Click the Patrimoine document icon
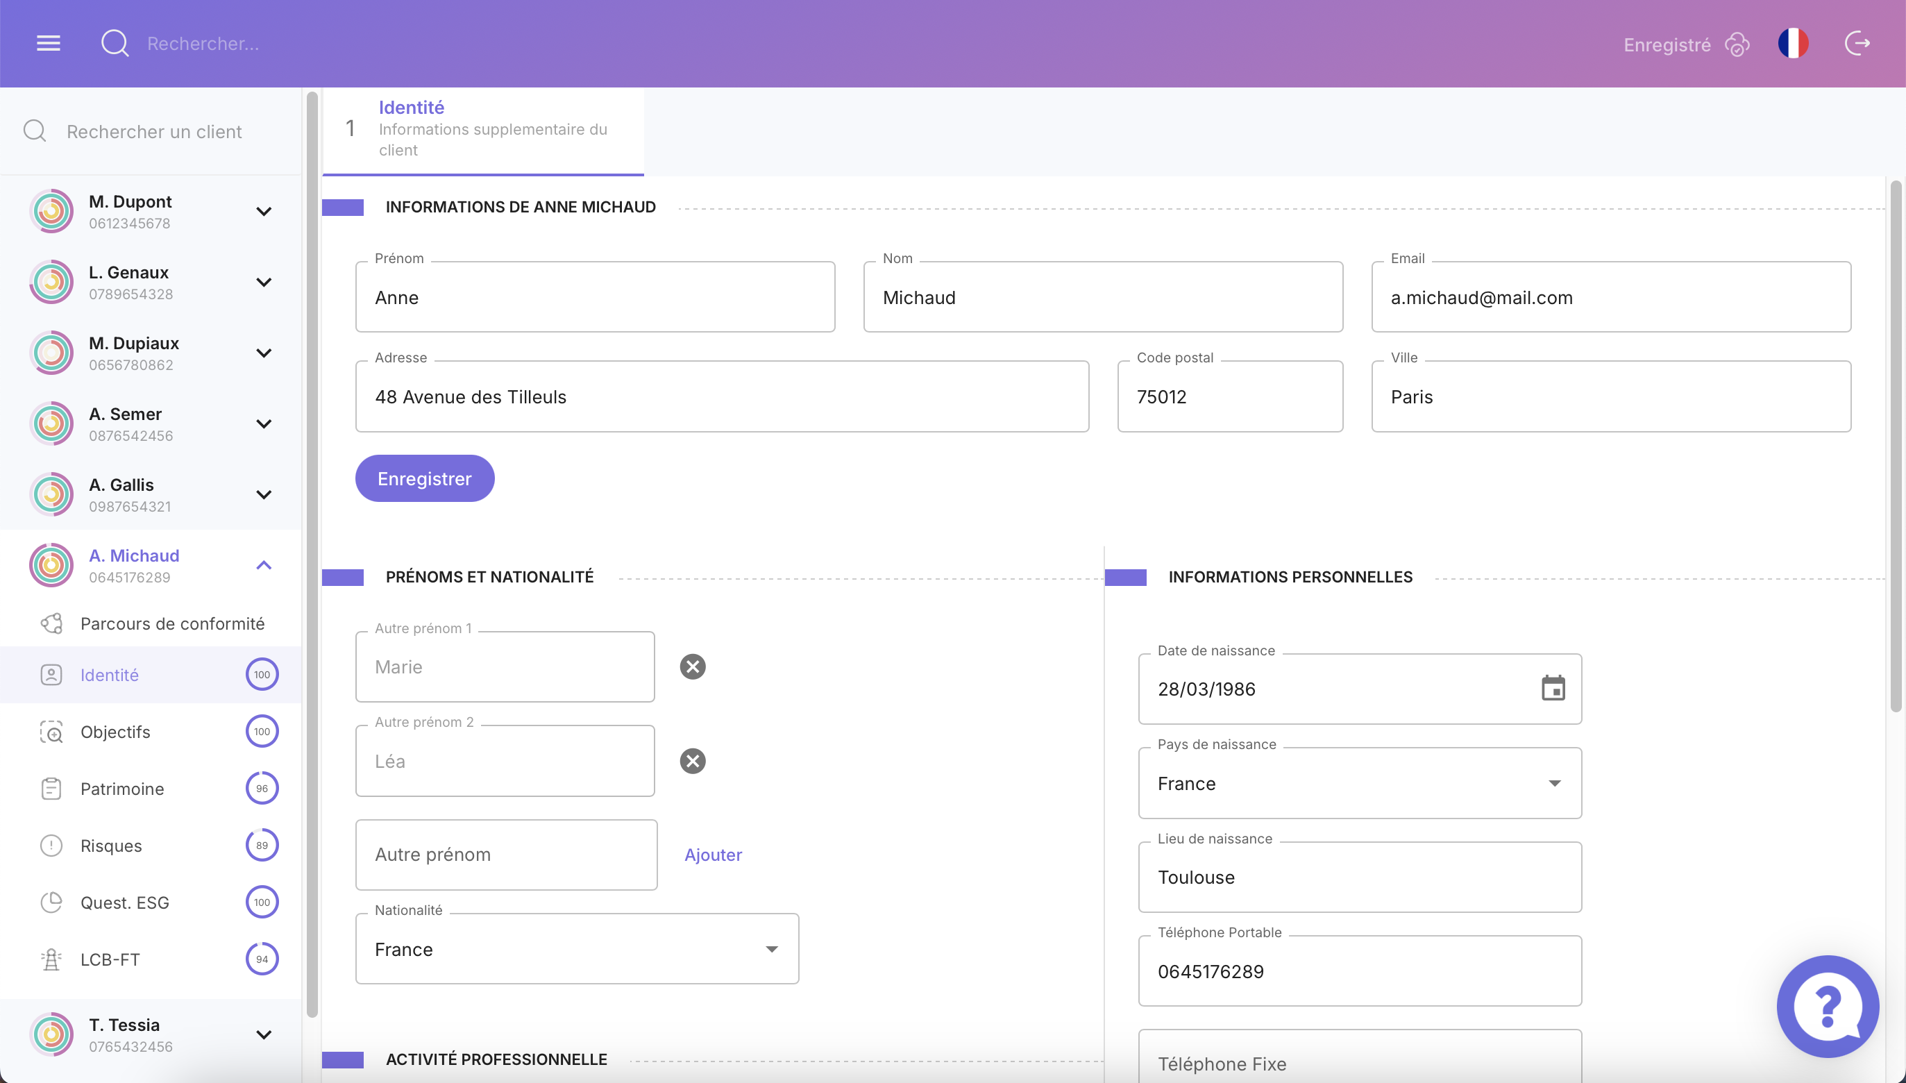Screen dimensions: 1906x1083 coord(51,789)
